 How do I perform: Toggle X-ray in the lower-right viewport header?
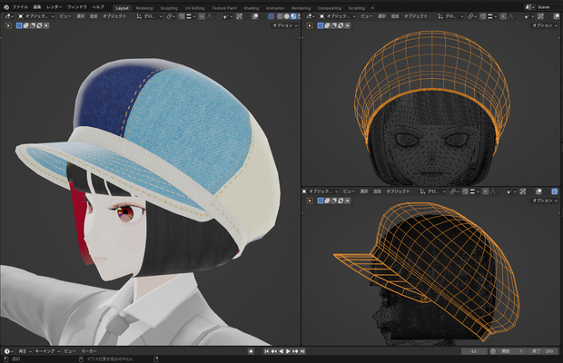click(x=555, y=191)
